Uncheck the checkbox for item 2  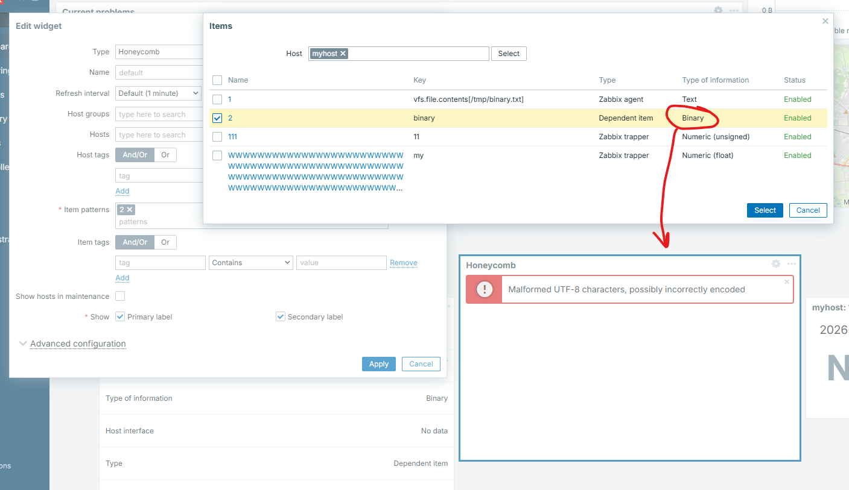[217, 118]
